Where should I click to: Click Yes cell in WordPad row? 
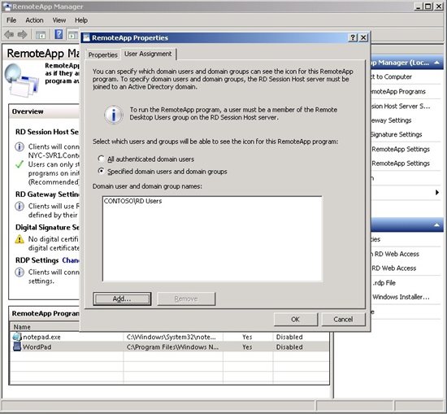[247, 347]
